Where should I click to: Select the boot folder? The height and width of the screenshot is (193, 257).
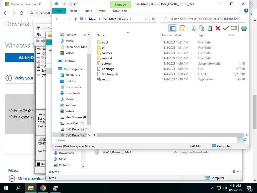click(105, 42)
